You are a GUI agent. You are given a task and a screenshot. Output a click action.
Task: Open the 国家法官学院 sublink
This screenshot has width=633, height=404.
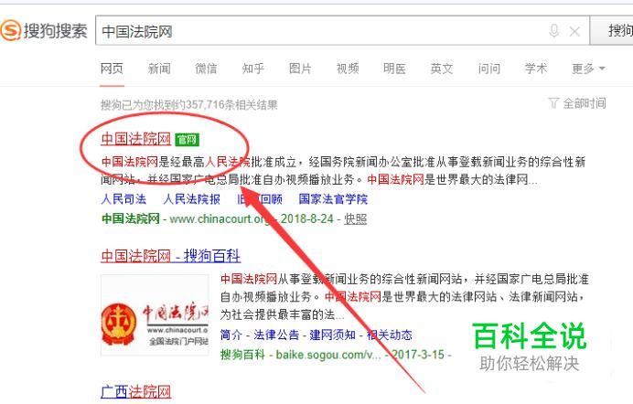333,199
